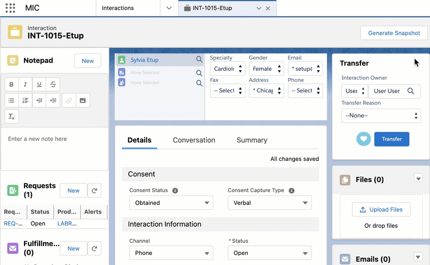The image size is (430, 265).
Task: Click the remove formatting icon
Action: tap(12, 116)
